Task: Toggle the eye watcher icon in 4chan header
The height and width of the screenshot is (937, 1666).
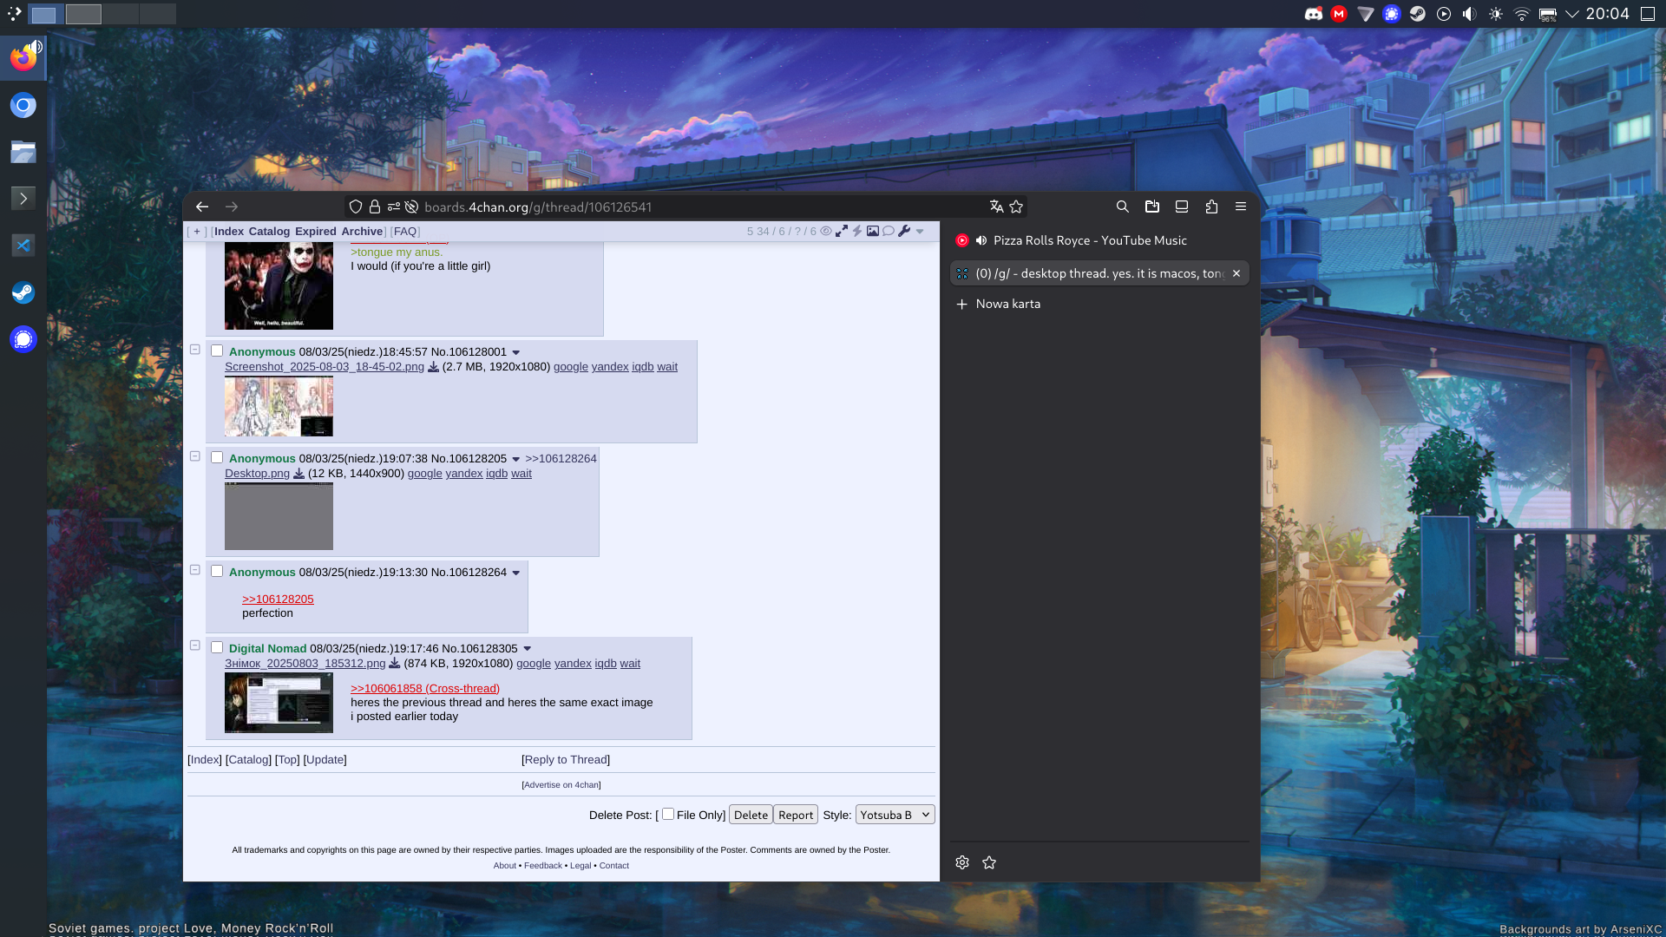Action: click(x=826, y=232)
